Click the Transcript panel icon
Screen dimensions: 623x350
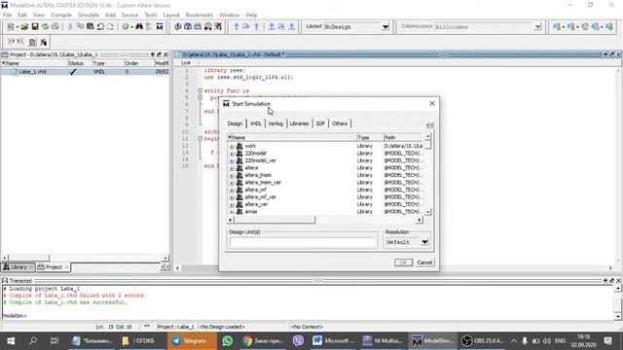pos(5,280)
